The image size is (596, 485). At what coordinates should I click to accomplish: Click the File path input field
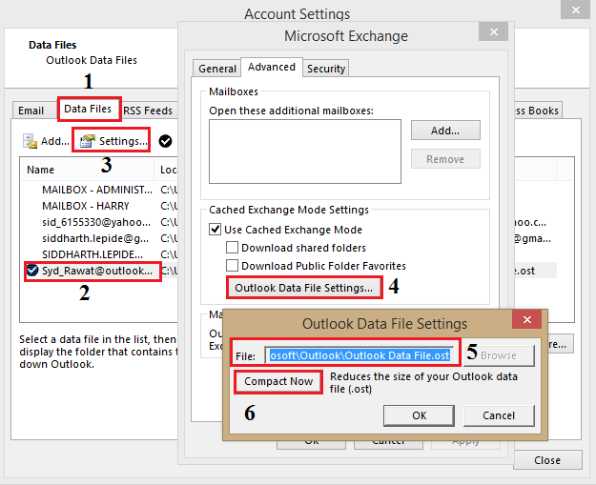pos(360,355)
